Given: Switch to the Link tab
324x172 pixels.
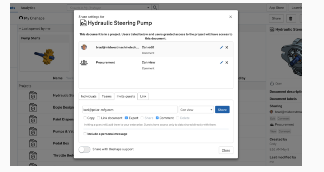Looking at the screenshot, I should click(143, 96).
